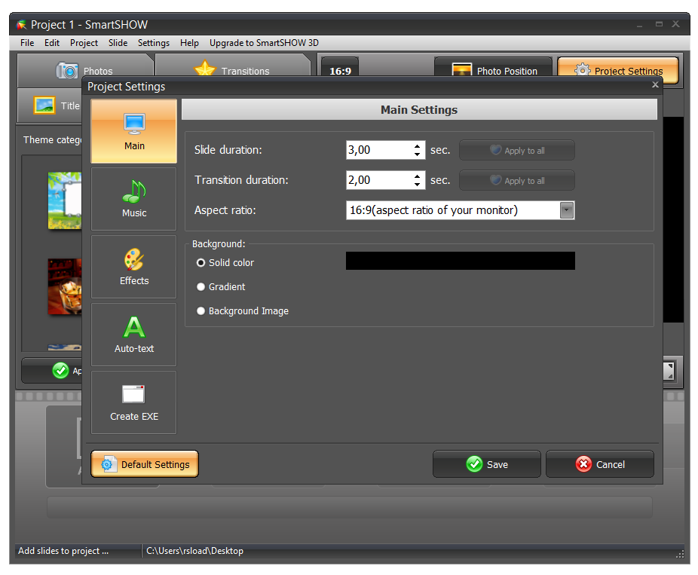Decrease slide duration with down arrow

click(x=417, y=154)
